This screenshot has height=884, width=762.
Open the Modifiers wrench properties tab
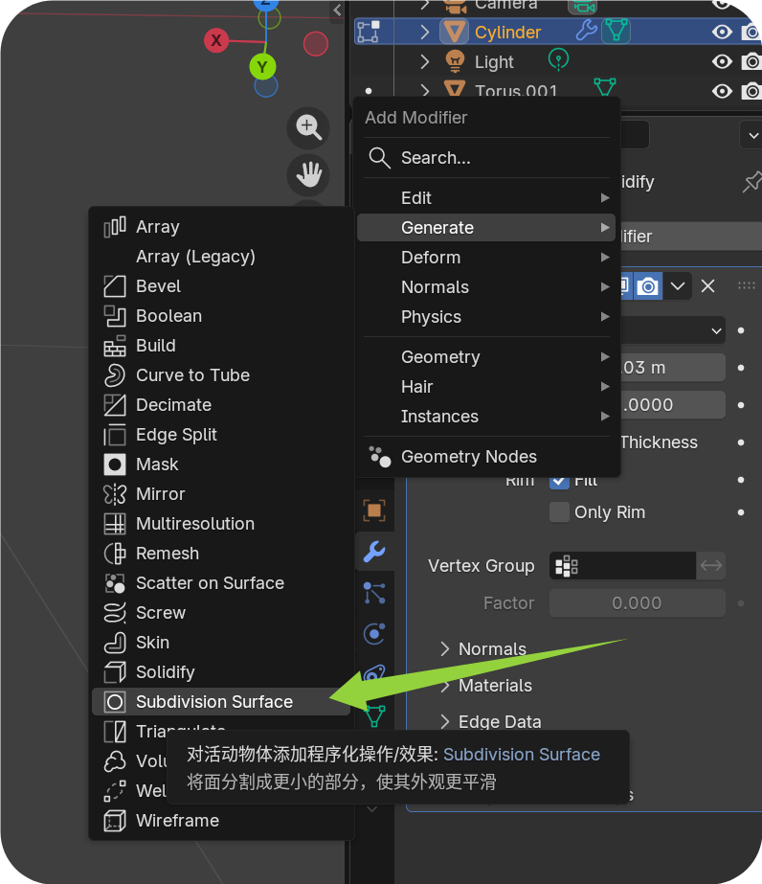(375, 552)
